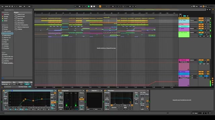Select the Yellow collection

click(6, 19)
